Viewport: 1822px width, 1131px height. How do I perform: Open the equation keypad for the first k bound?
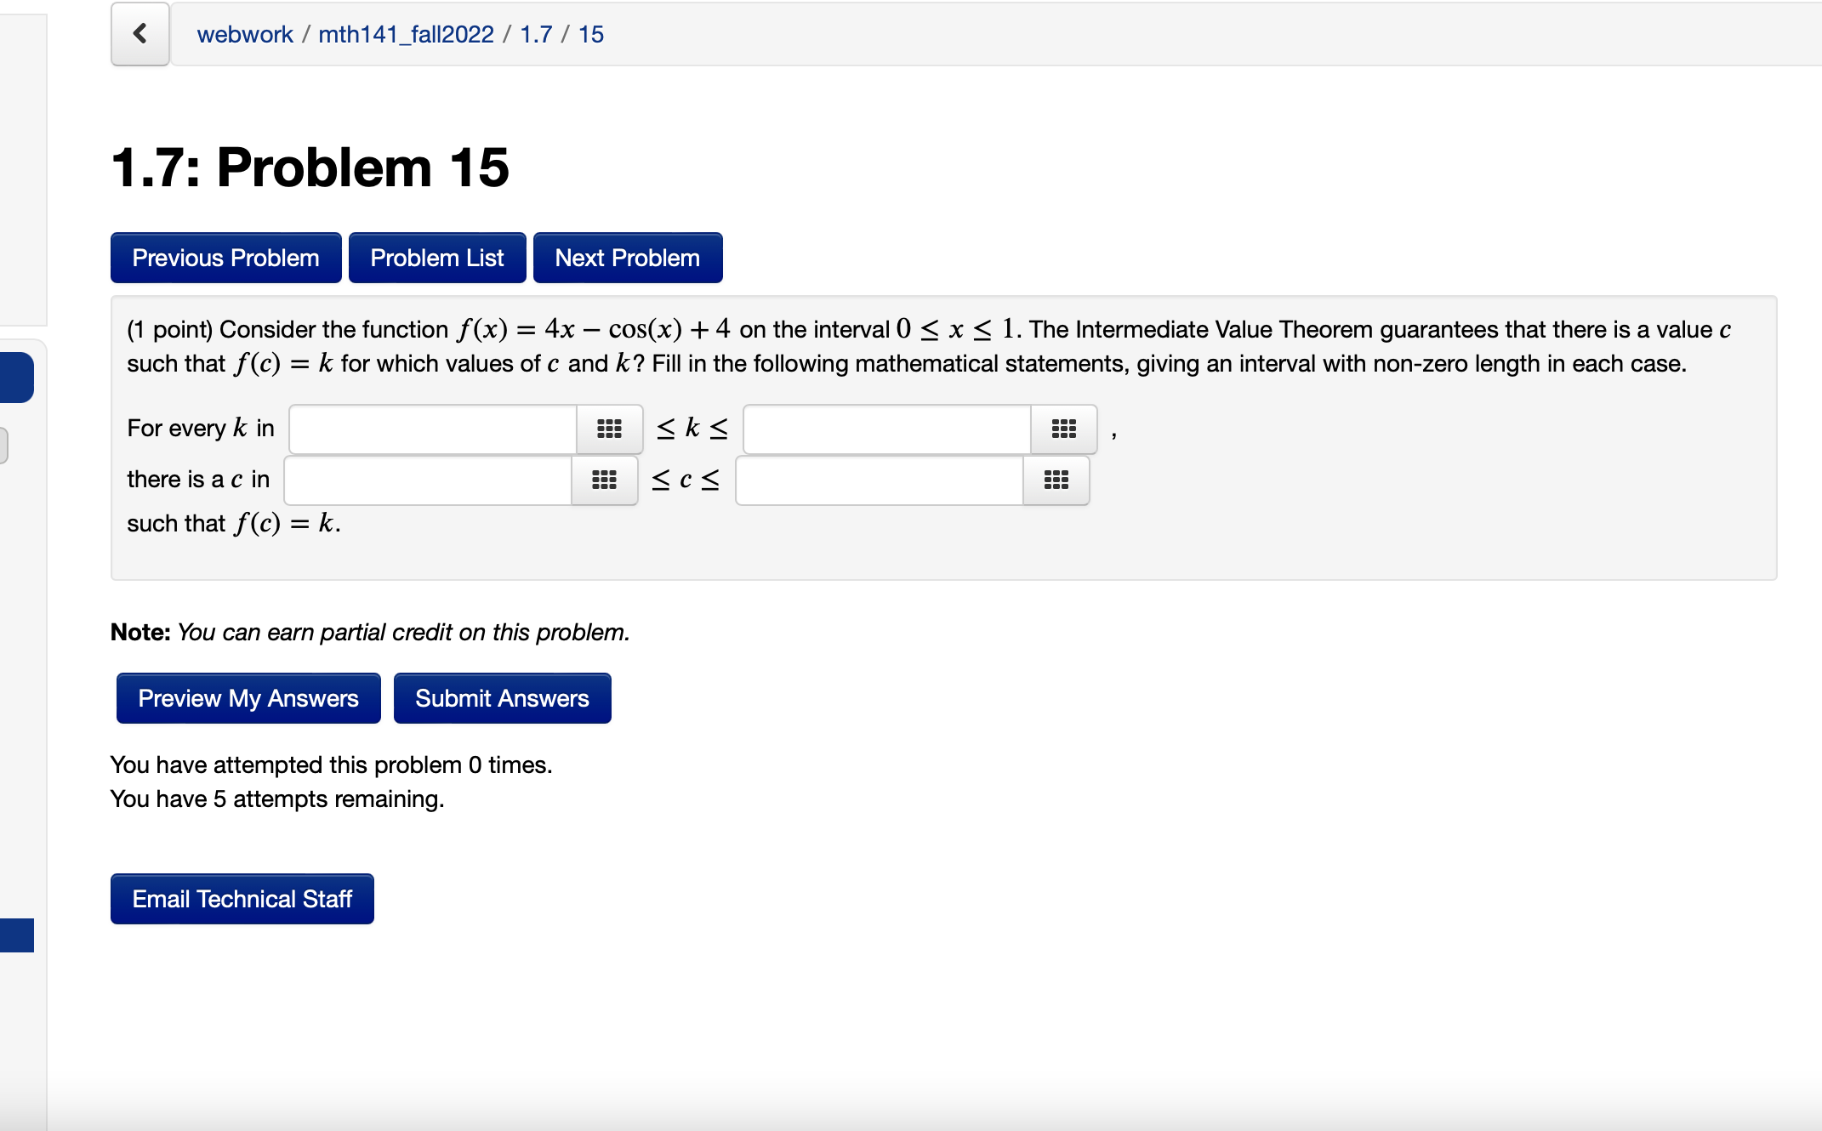(611, 429)
